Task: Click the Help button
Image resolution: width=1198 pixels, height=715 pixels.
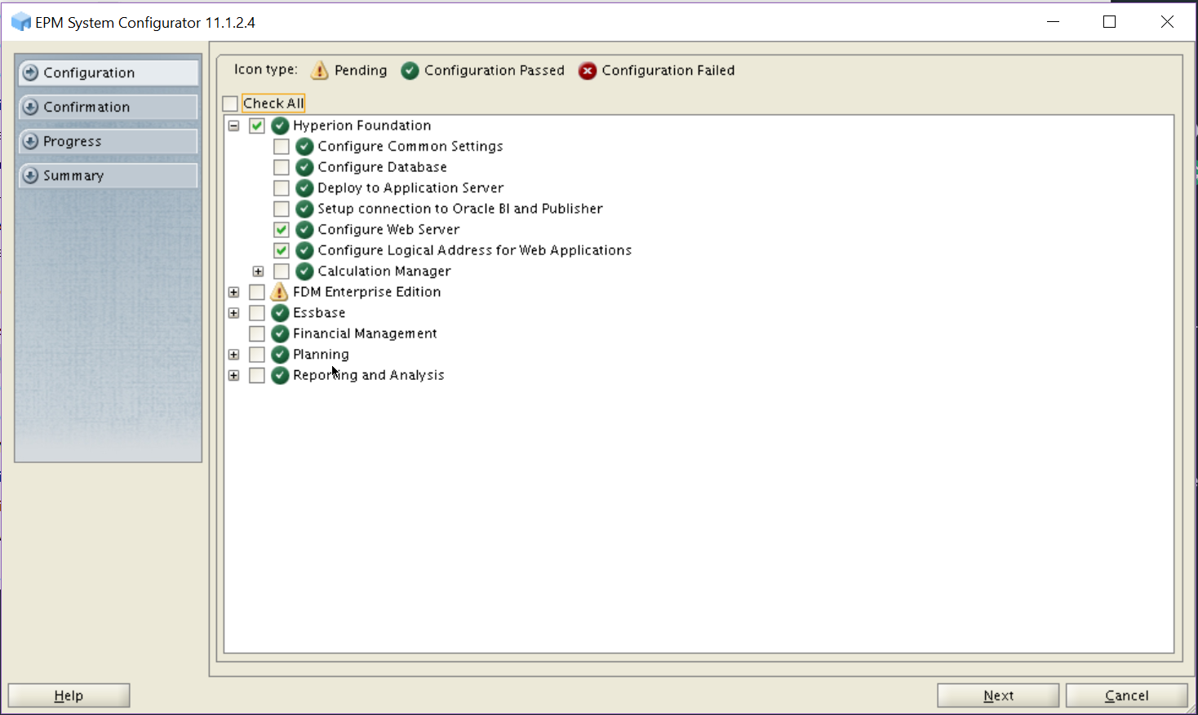Action: 69,695
